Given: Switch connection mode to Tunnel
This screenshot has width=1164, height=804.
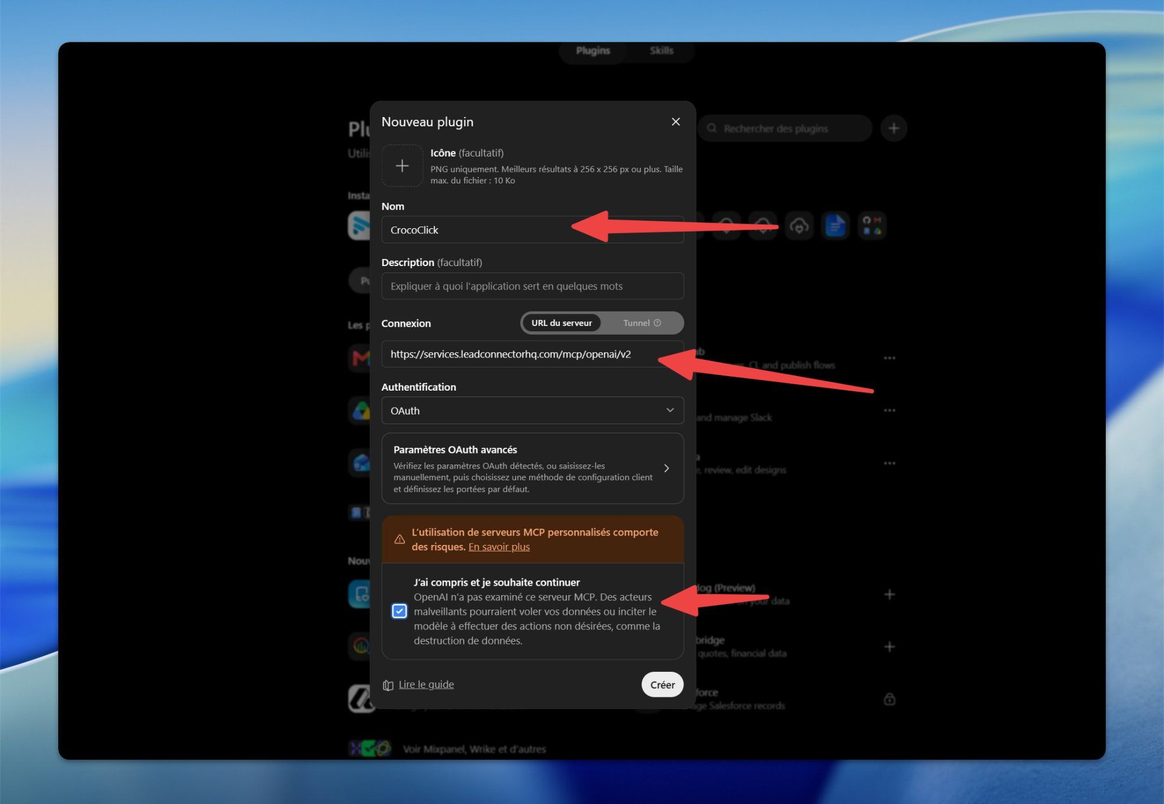Looking at the screenshot, I should [641, 323].
